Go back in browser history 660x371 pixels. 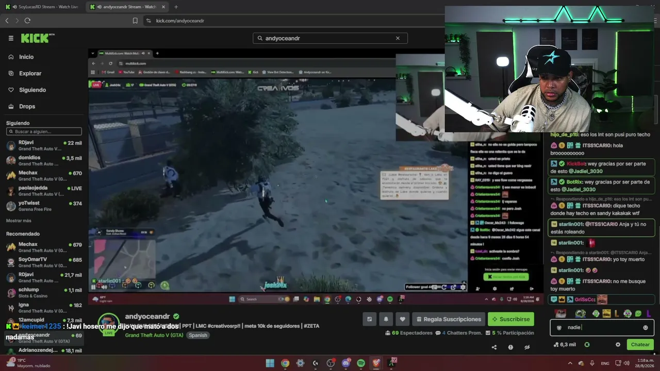coord(7,21)
